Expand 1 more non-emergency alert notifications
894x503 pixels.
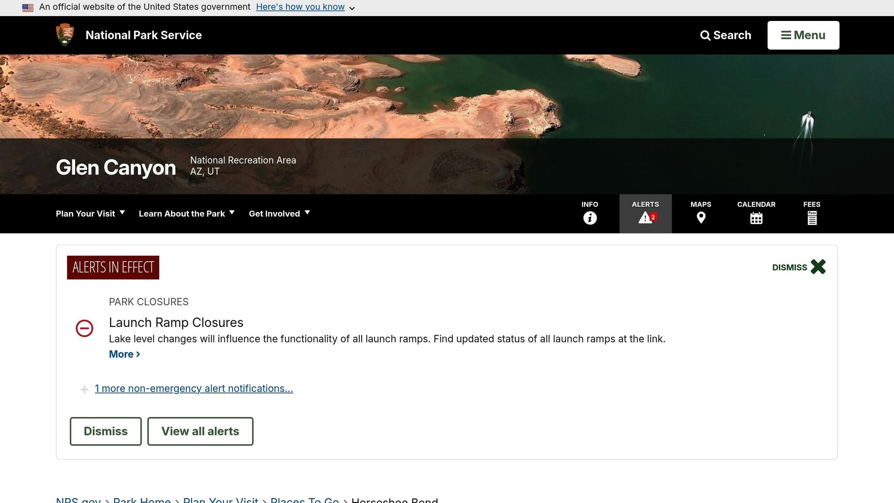click(x=194, y=389)
